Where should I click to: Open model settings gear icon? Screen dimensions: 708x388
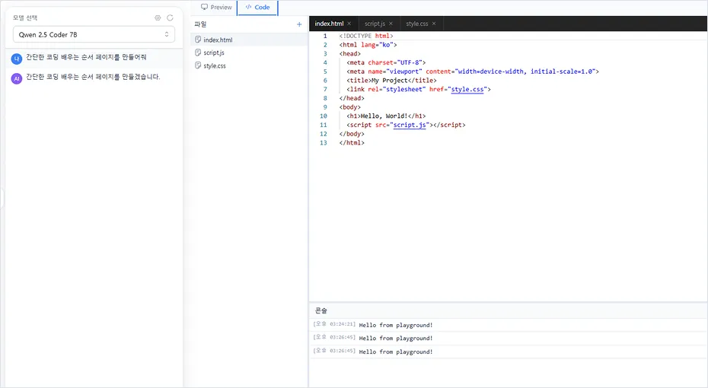158,18
